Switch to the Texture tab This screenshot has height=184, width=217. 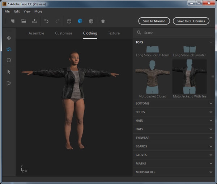[114, 33]
